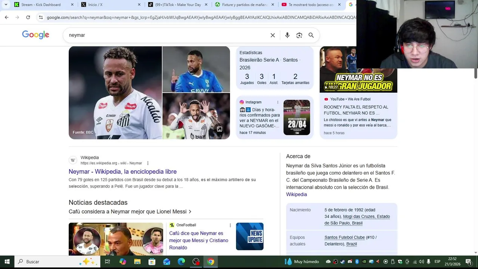Viewport: 478px width, 269px height.
Task: Open Chrome tab search dropdown arrow
Action: [x=6, y=4]
